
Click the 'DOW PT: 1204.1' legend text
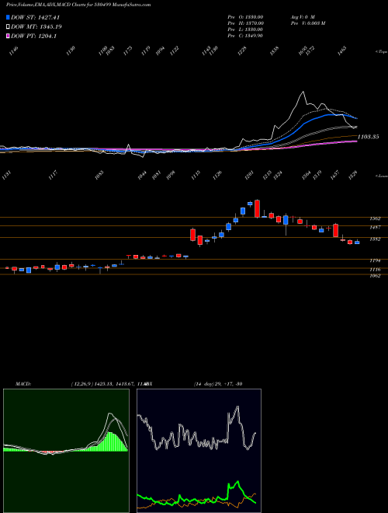pyautogui.click(x=33, y=36)
